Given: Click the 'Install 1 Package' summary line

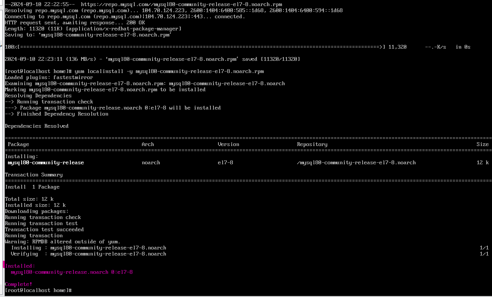Looking at the screenshot, I should pos(32,187).
